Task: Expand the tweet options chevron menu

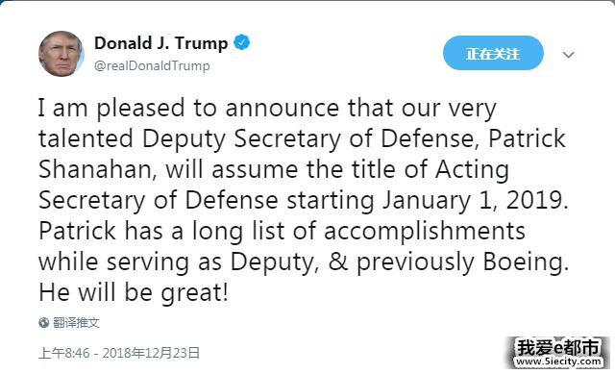Action: click(568, 55)
